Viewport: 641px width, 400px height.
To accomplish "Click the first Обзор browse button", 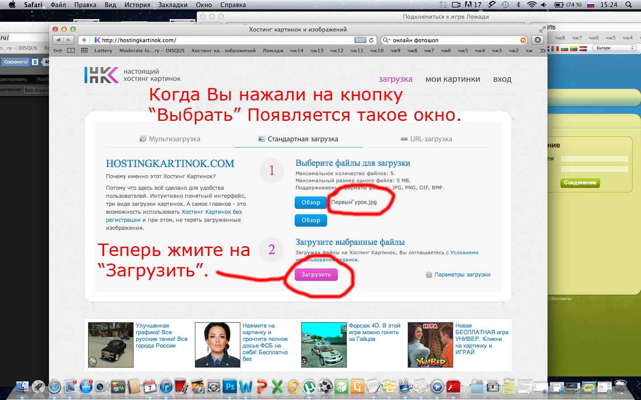I will click(311, 202).
